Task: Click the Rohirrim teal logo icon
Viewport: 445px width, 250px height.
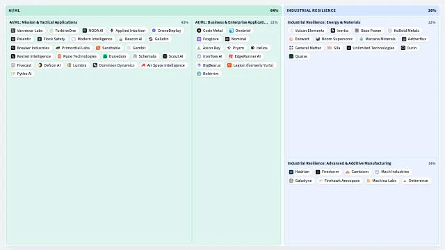Action: (199, 74)
